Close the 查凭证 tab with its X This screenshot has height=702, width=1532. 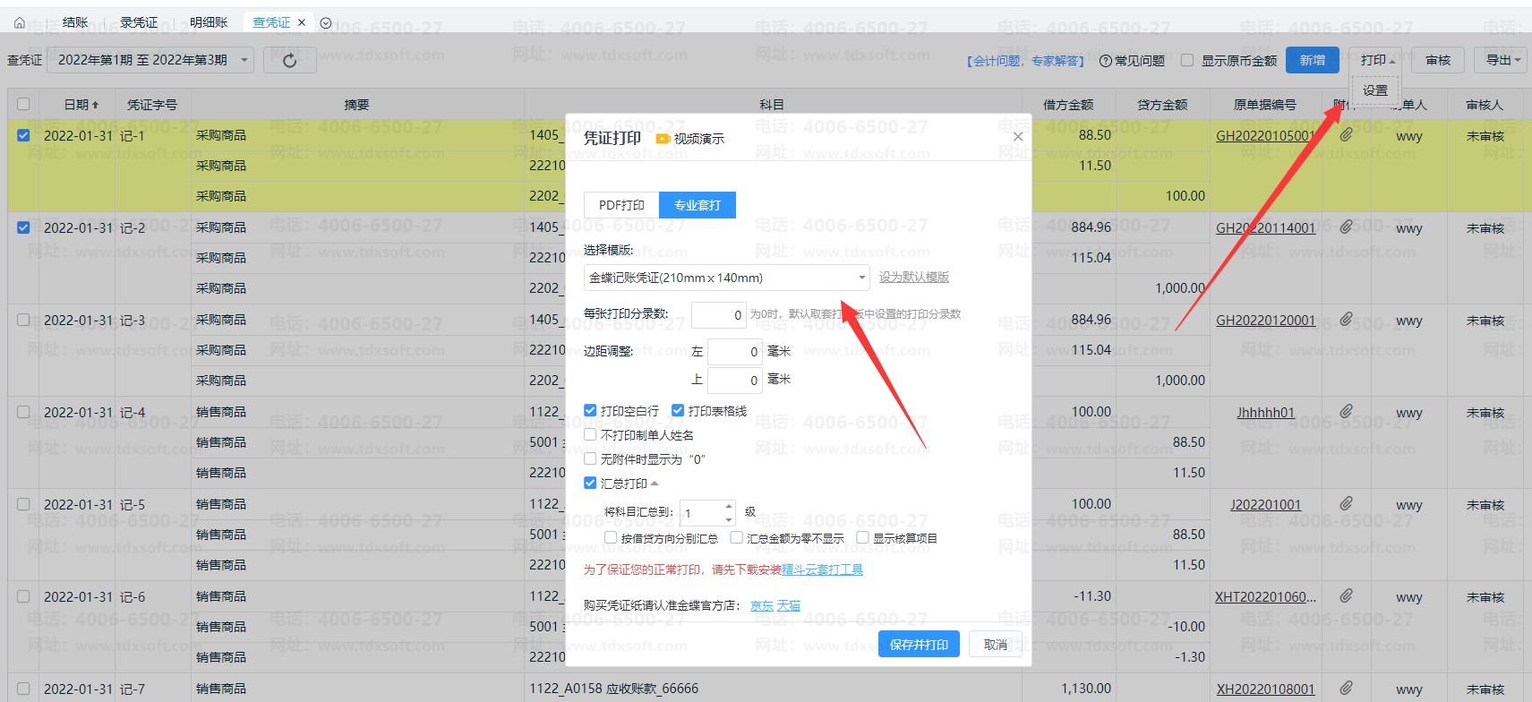(302, 22)
